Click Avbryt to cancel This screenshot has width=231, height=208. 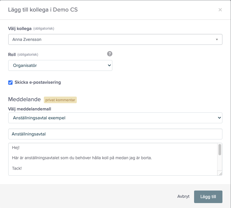click(x=183, y=196)
